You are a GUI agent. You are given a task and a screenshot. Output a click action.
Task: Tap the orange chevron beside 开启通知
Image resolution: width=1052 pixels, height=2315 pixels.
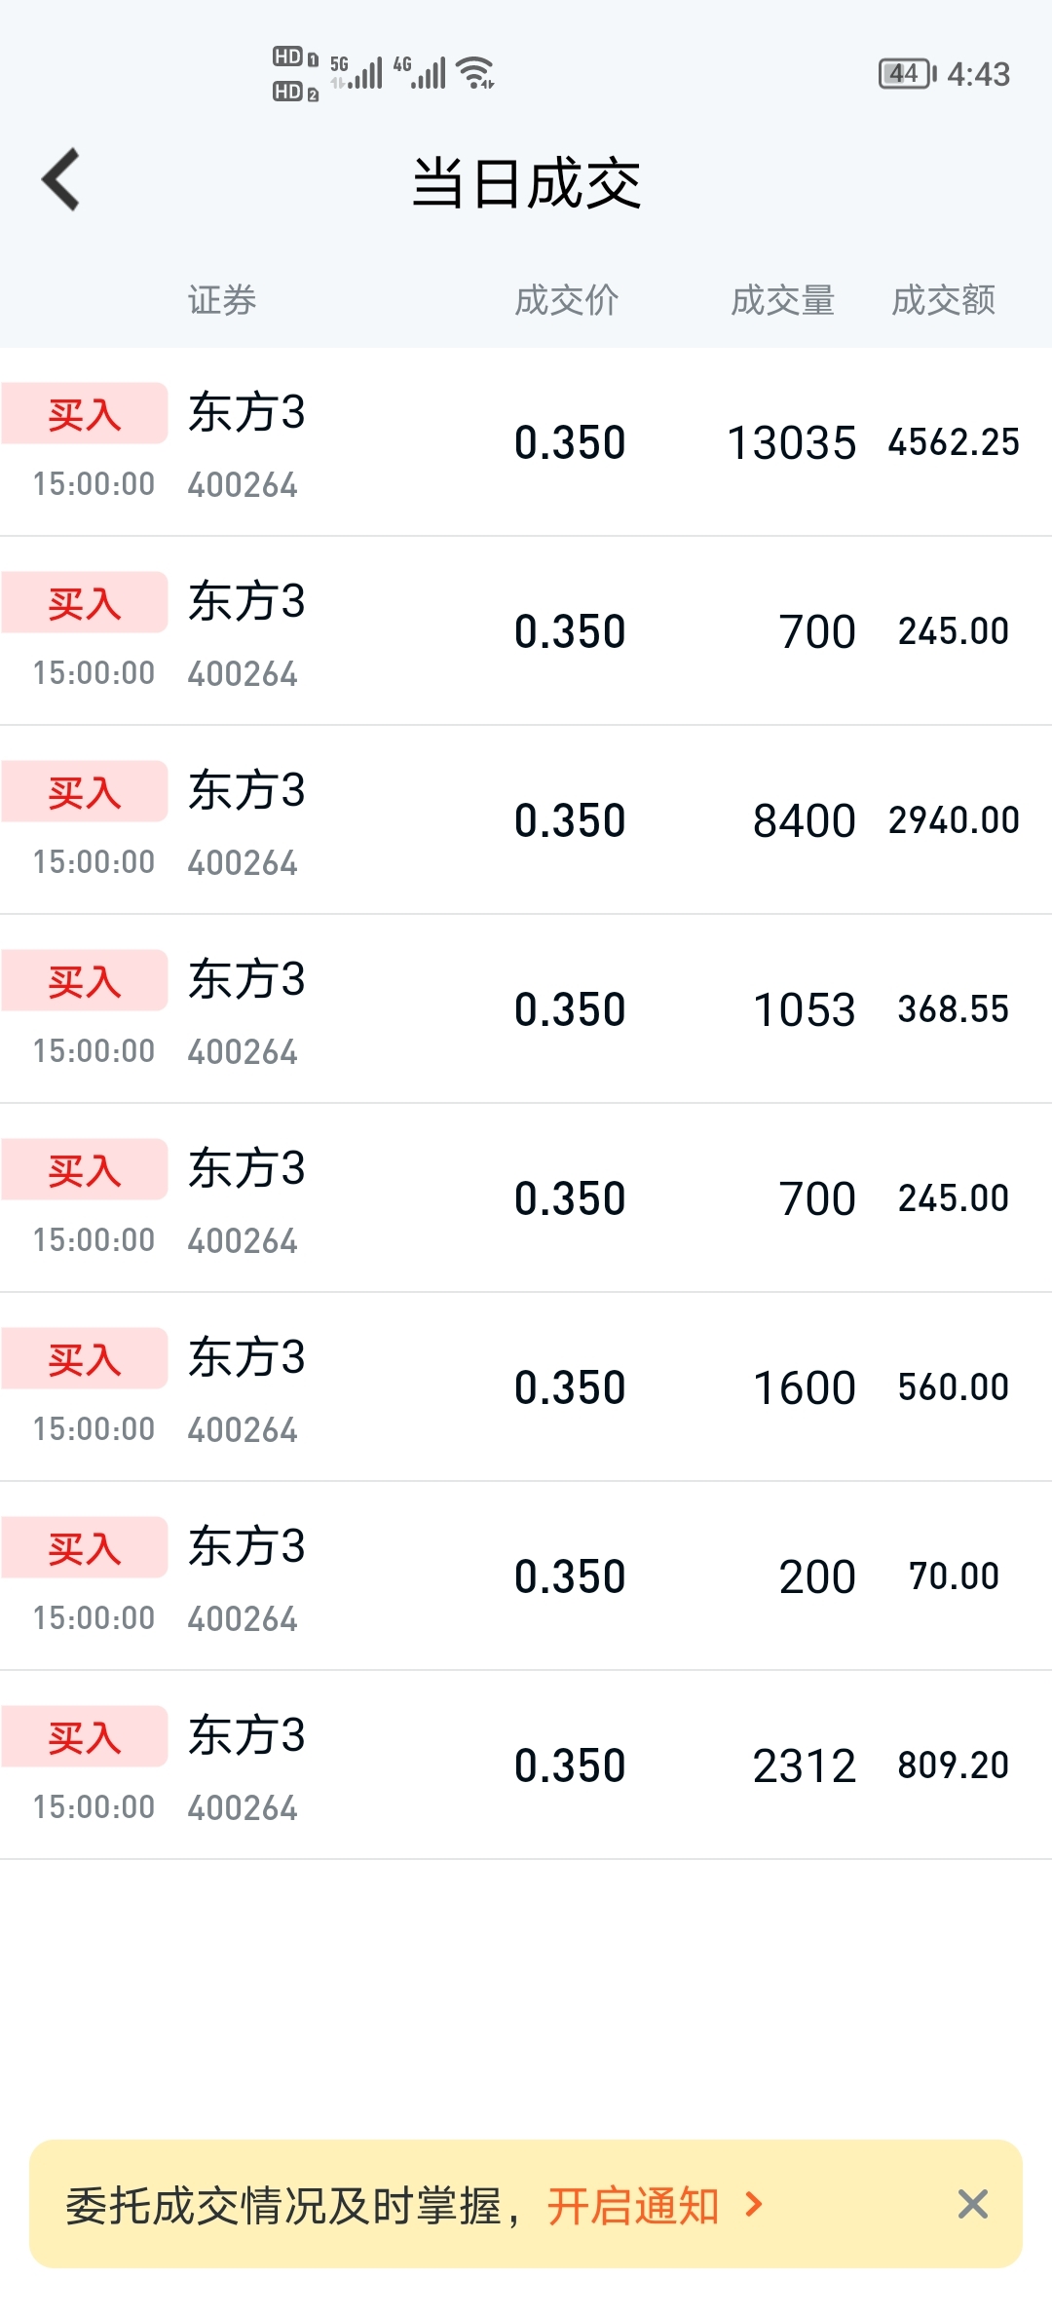pos(753,2204)
